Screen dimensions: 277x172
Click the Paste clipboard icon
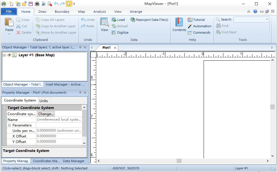[x=9, y=22]
